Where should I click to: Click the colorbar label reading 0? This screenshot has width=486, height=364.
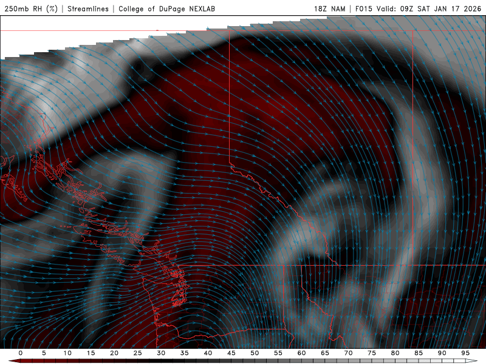click(21, 353)
